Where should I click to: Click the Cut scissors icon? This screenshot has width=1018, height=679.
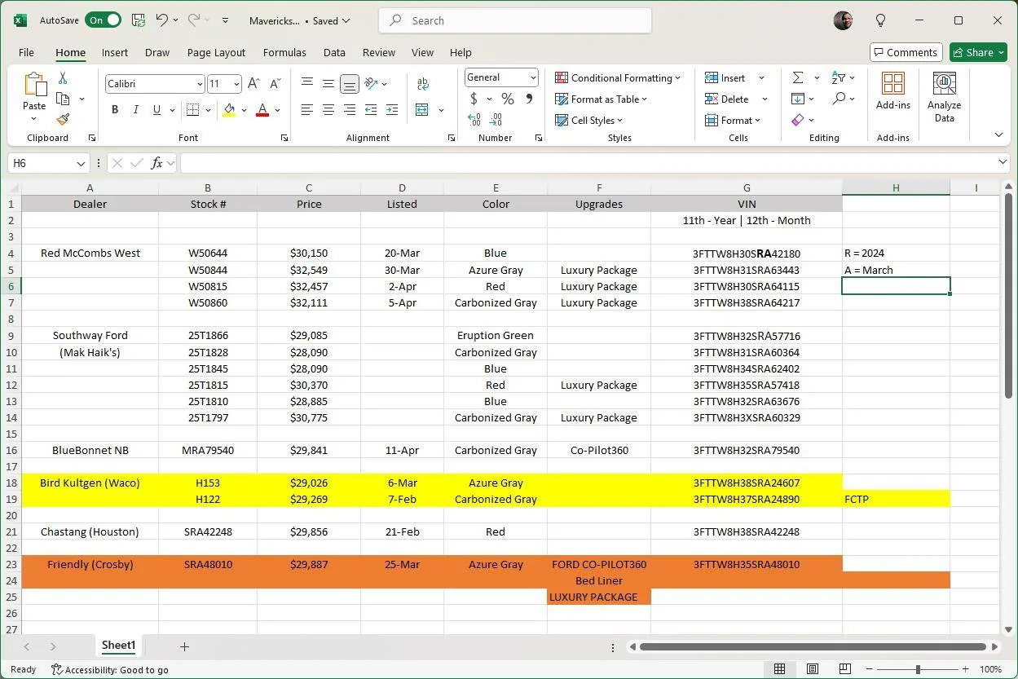(x=63, y=78)
